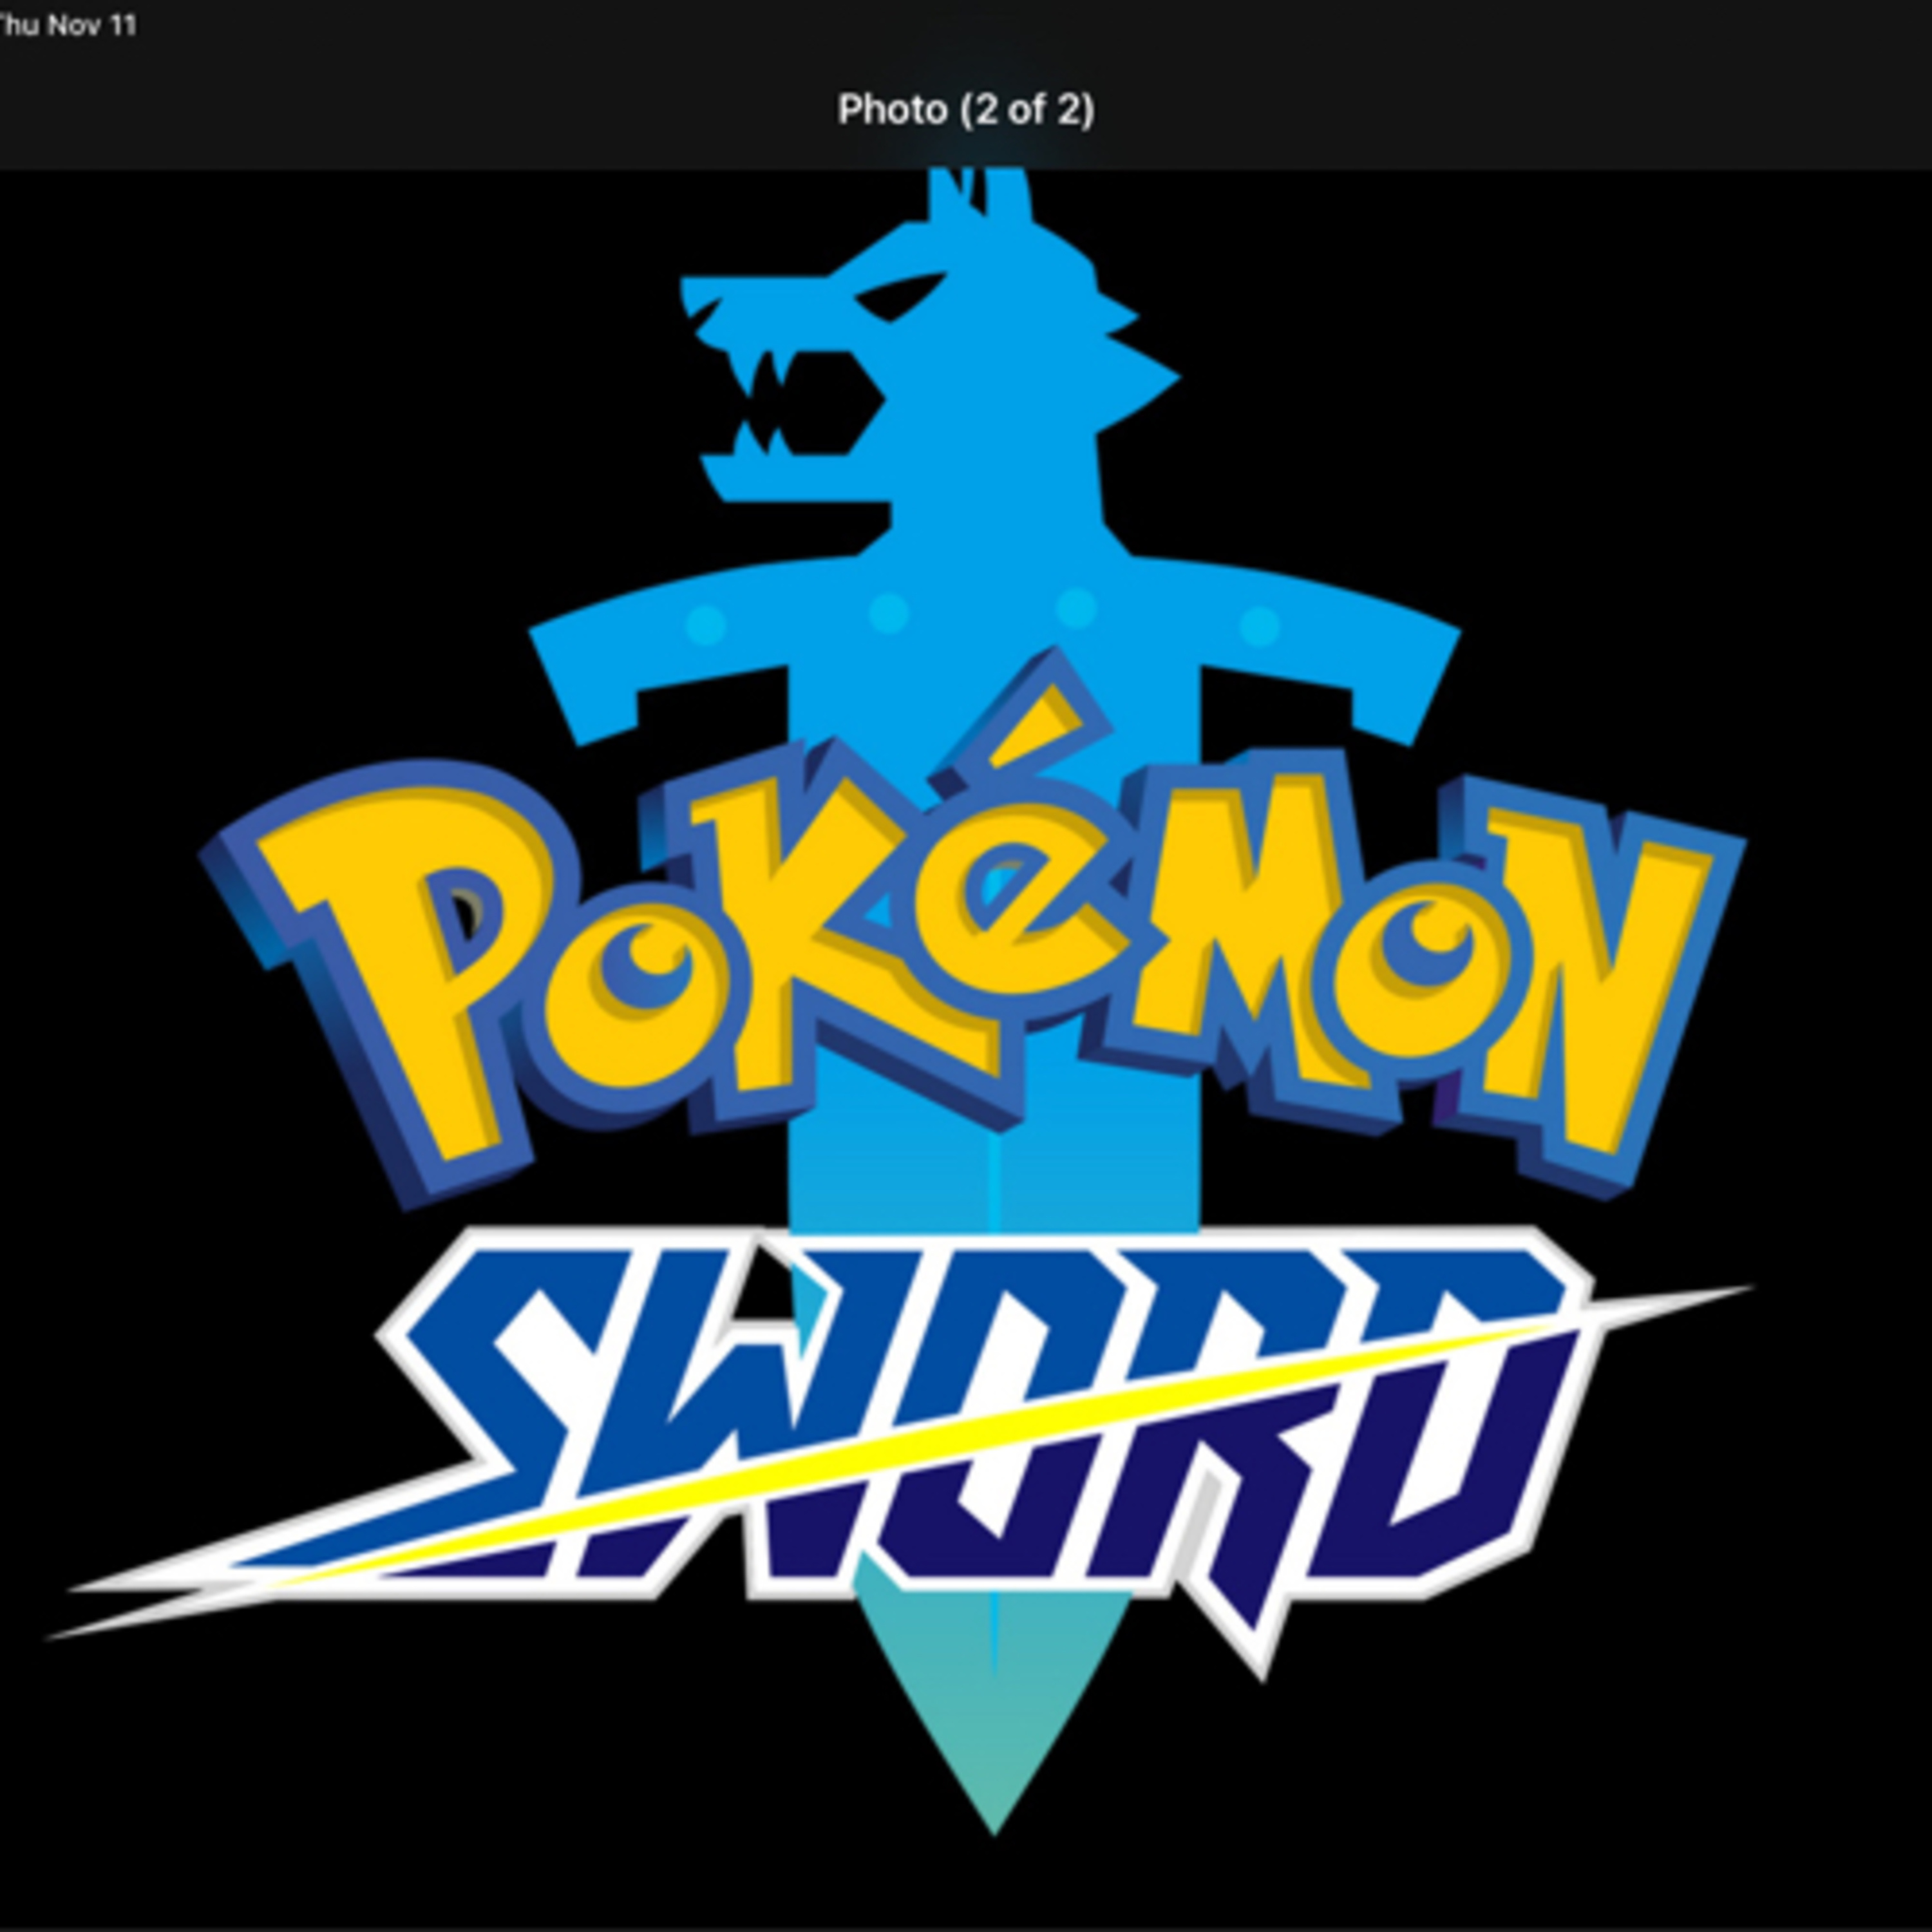
Task: Click the "Photo (2 of 2)" title text
Action: point(966,110)
